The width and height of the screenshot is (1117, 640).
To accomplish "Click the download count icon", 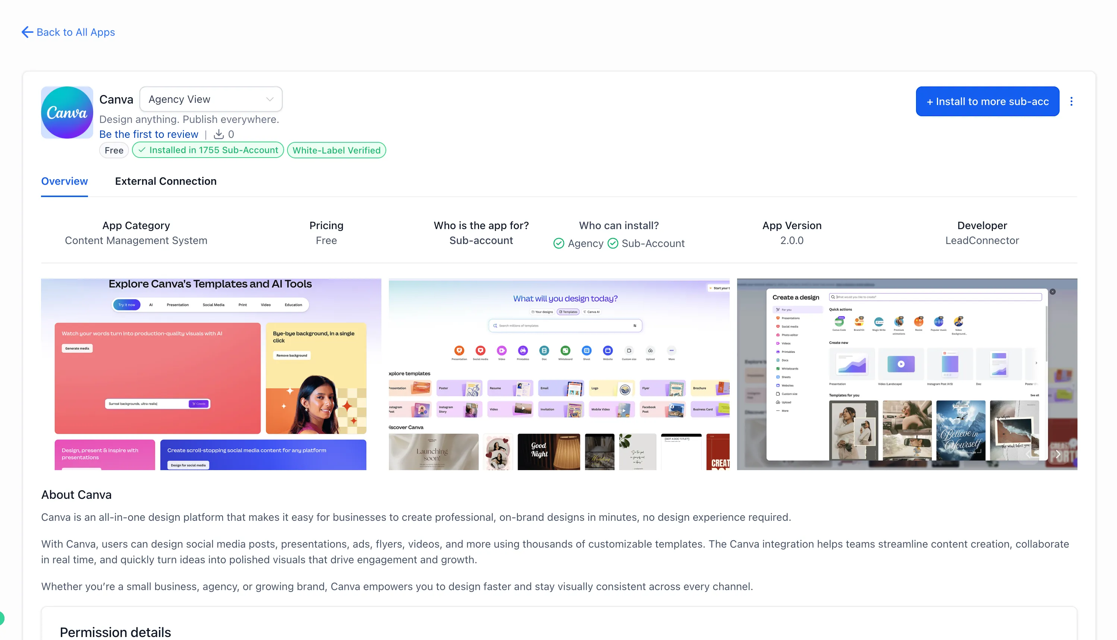I will tap(218, 134).
